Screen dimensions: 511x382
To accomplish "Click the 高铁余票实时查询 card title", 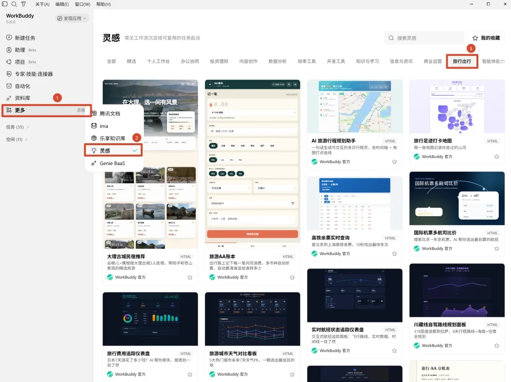I will point(330,238).
